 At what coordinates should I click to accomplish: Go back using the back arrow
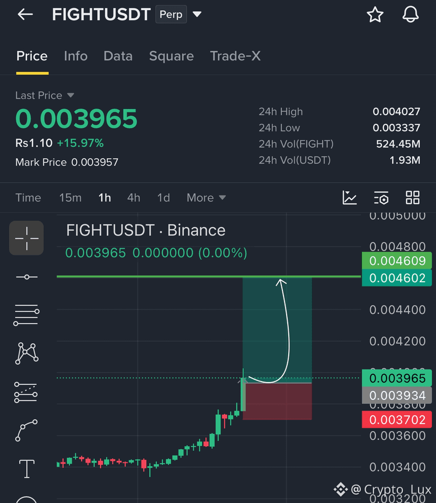click(x=25, y=14)
